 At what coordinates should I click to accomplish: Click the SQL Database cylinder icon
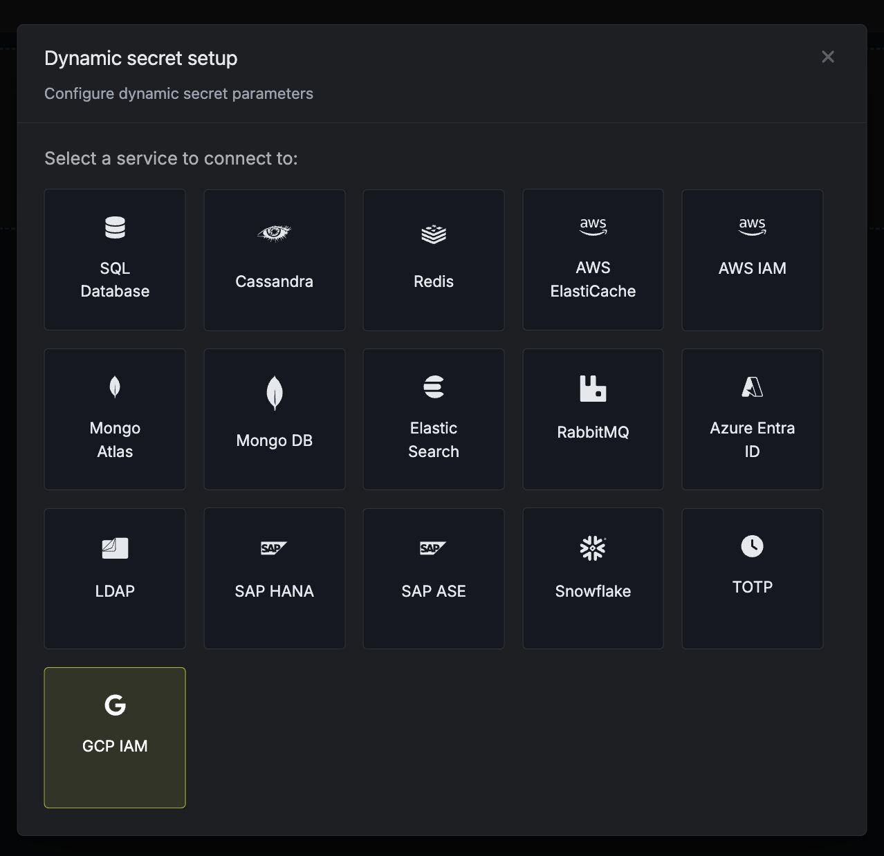pos(115,227)
